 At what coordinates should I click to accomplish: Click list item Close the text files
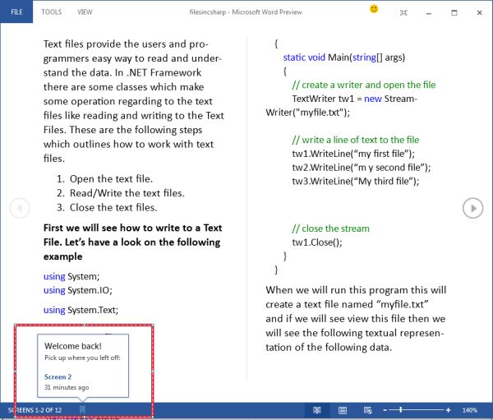tap(113, 207)
